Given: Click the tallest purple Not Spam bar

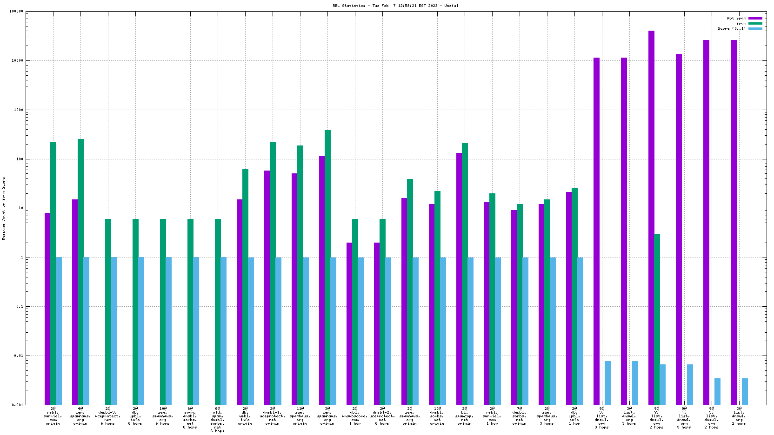Looking at the screenshot, I should [651, 217].
